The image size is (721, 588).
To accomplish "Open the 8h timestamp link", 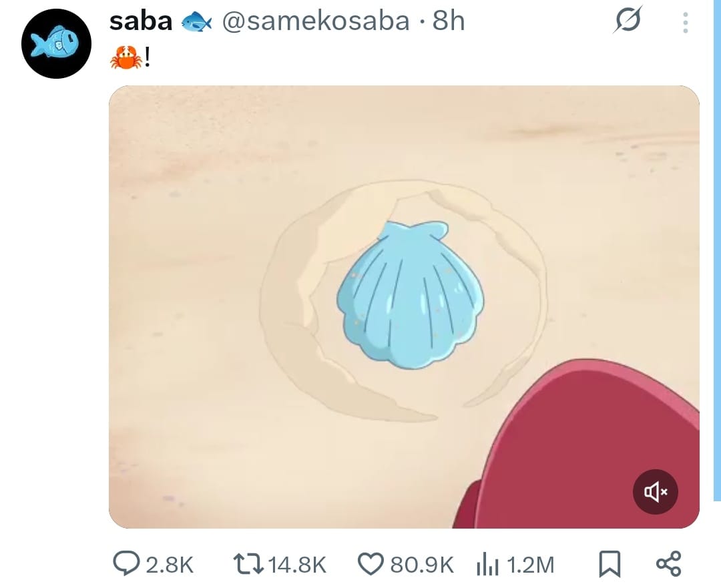I will pos(449,21).
